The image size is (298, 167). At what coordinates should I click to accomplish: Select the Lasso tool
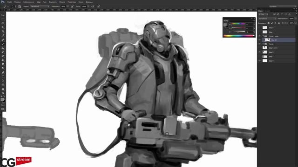click(3, 23)
